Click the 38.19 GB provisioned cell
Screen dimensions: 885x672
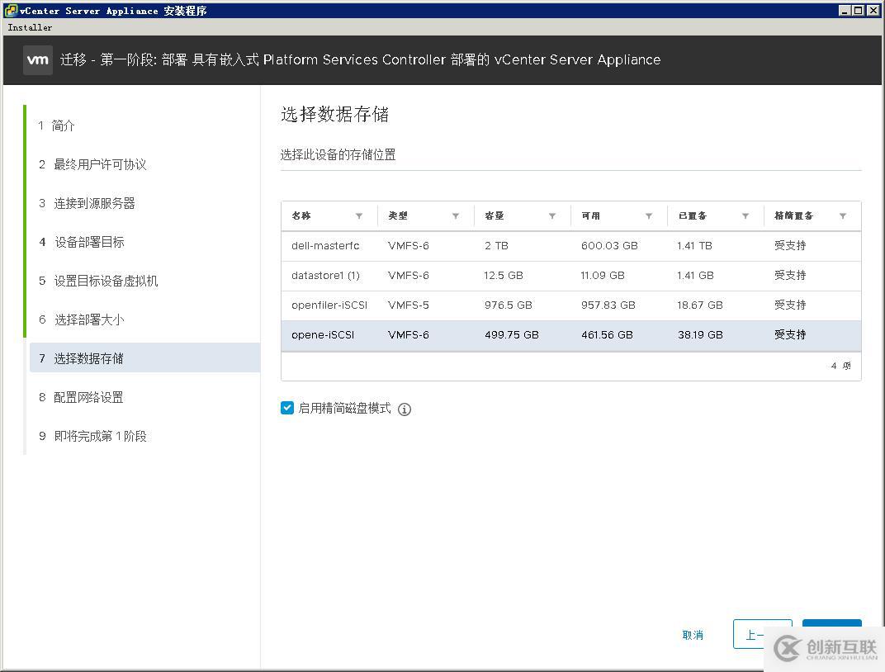[700, 335]
